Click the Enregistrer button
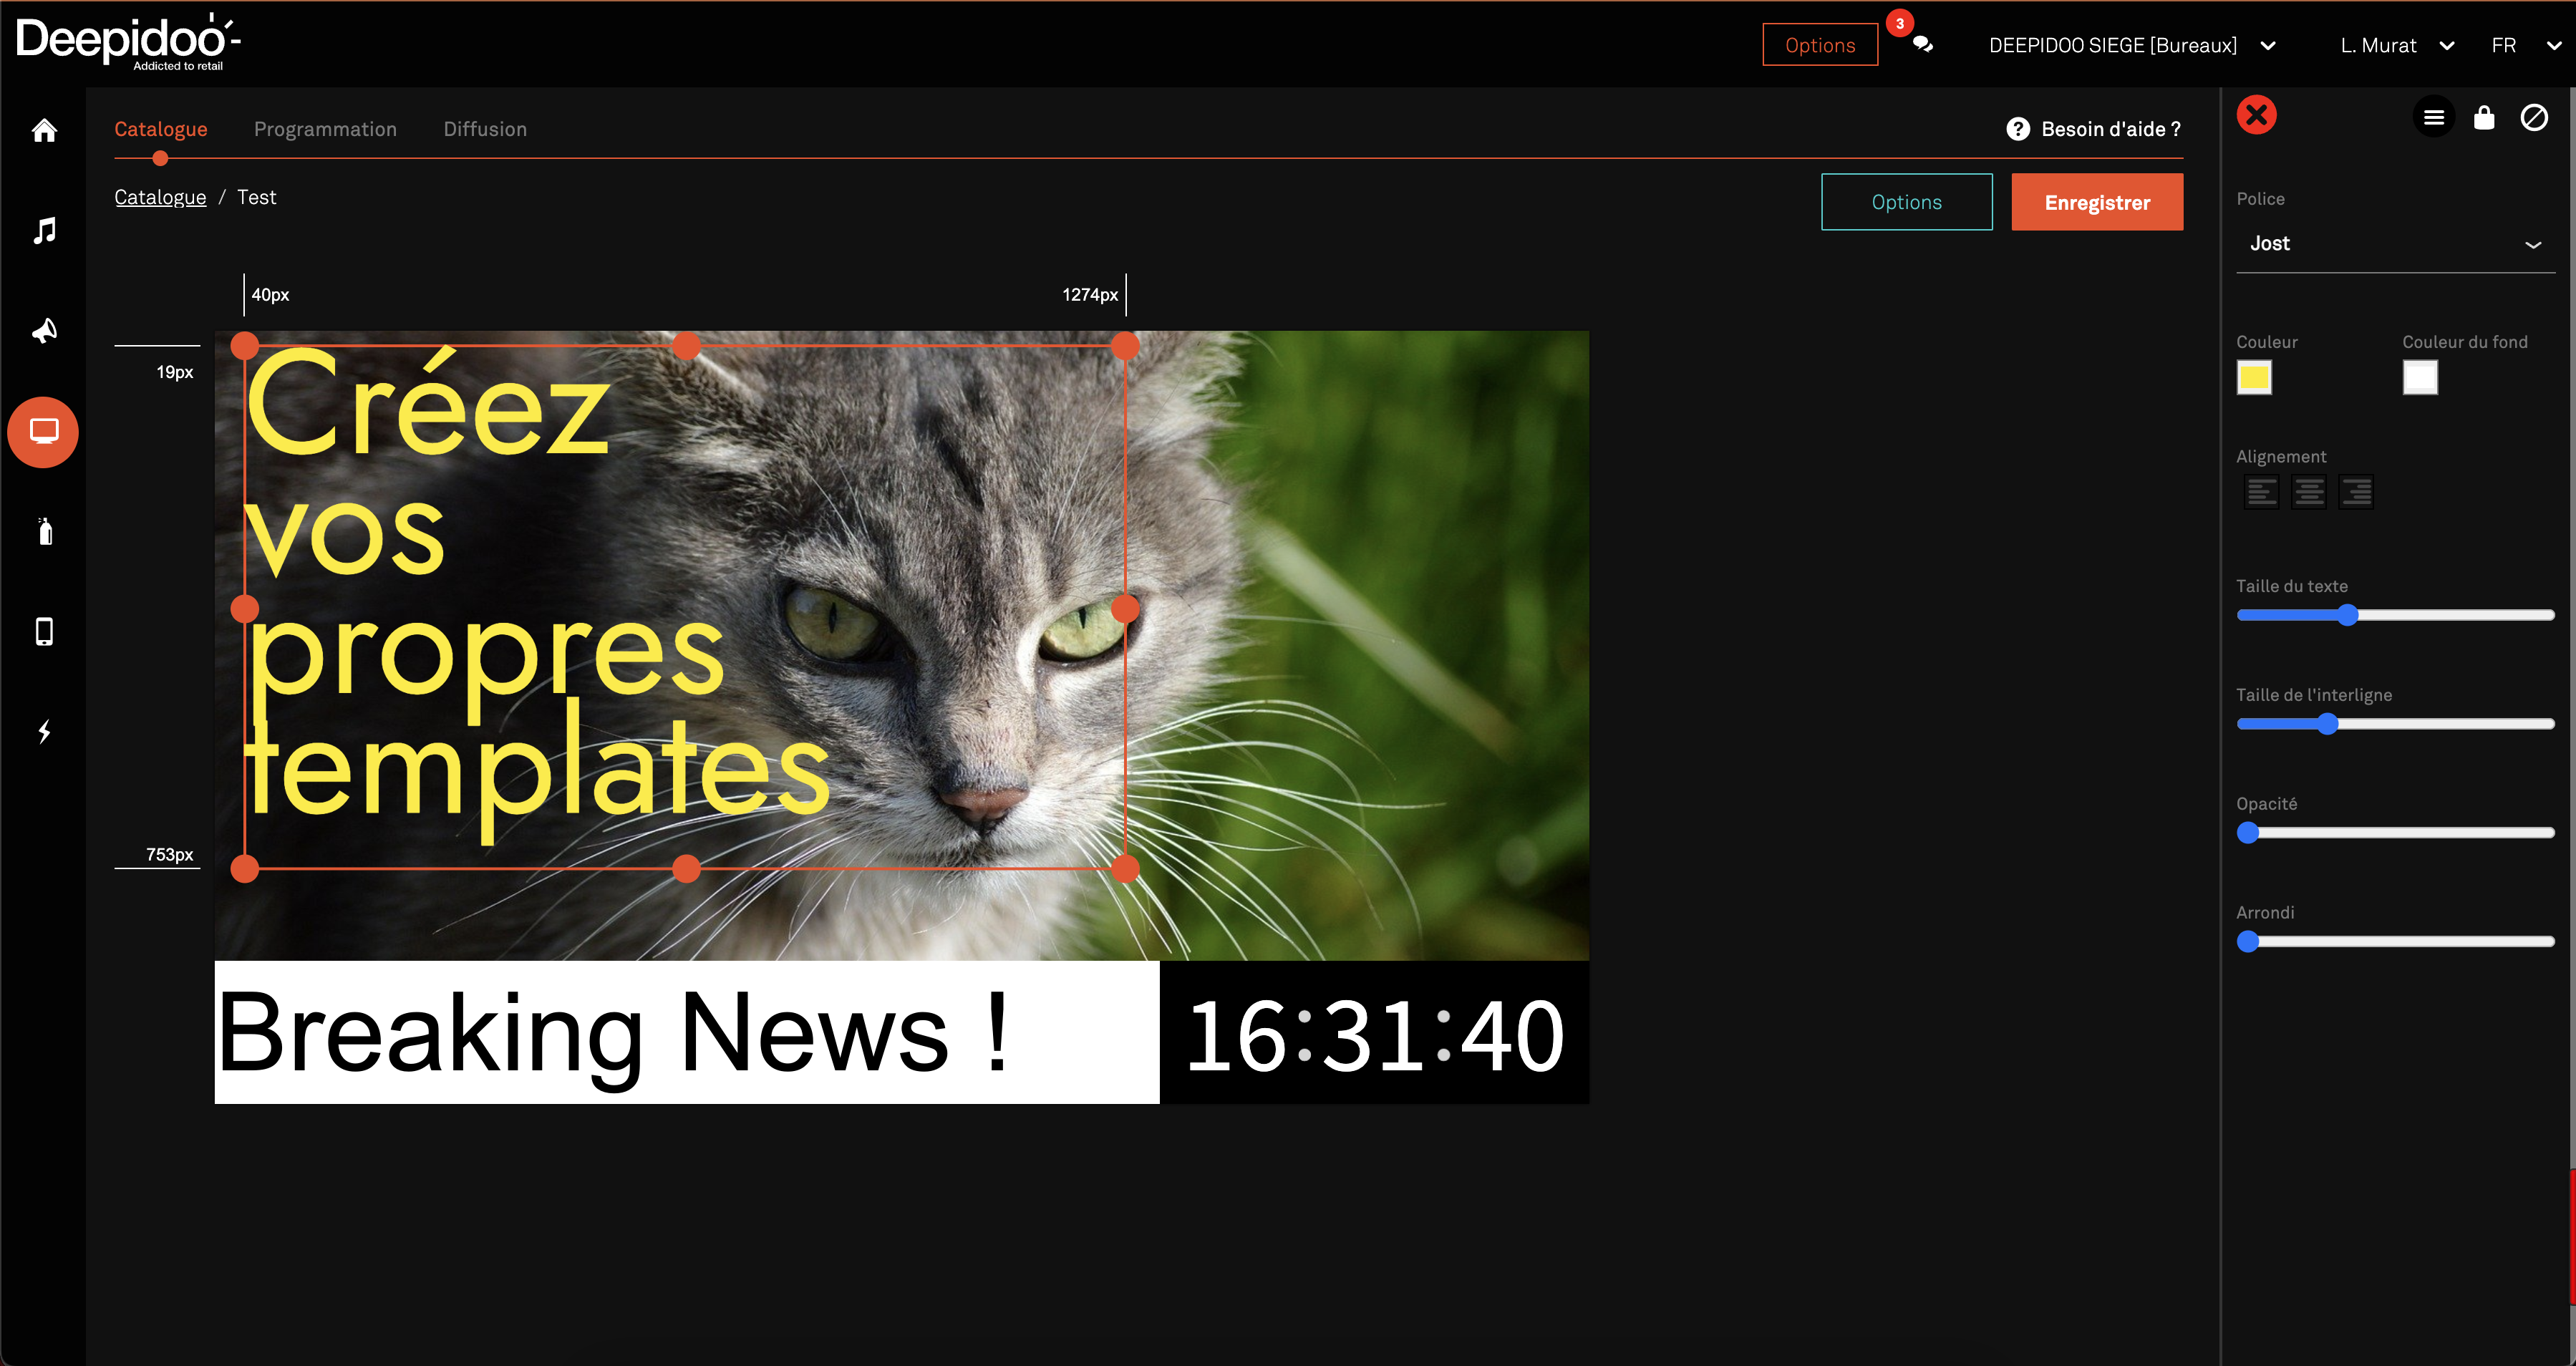 click(x=2096, y=203)
